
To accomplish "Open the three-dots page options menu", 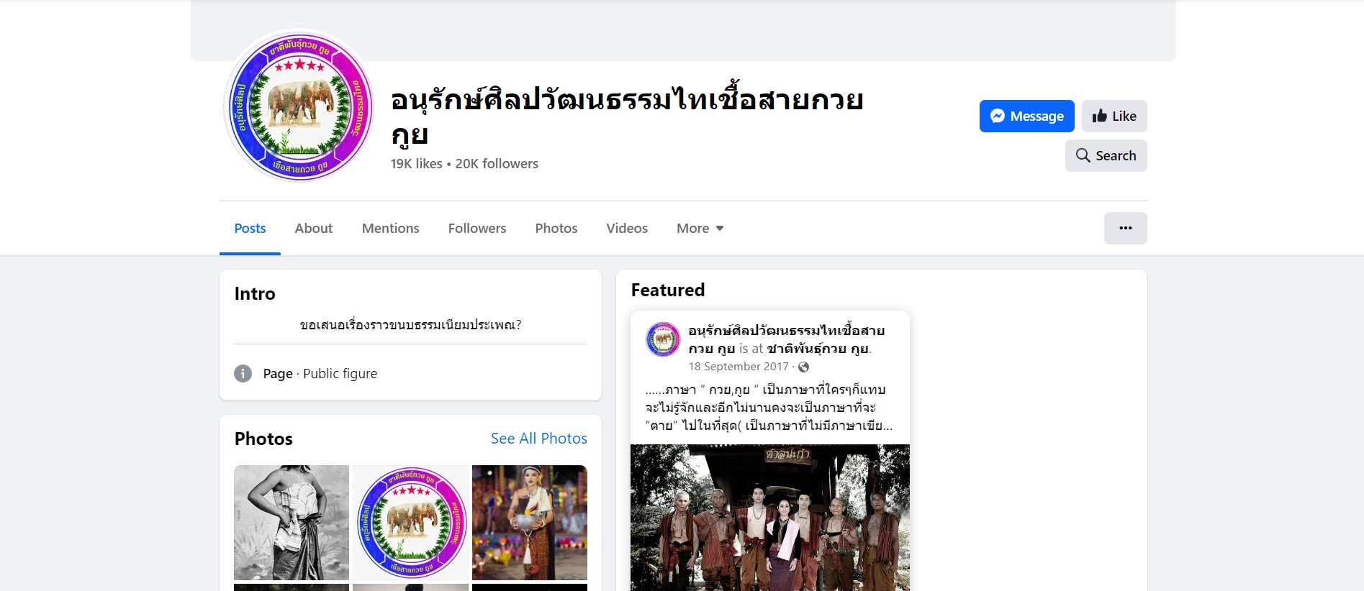I will click(1125, 229).
